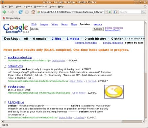Click the more » link

[98, 24]
